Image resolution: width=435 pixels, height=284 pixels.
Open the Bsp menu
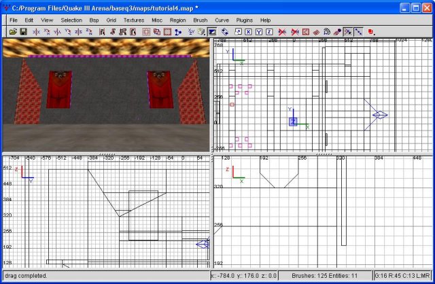(x=94, y=20)
